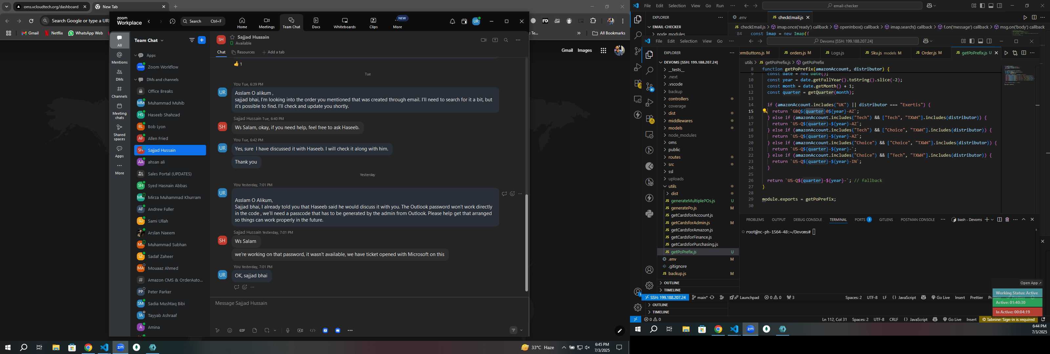Open Source Control with the 81 badge
This screenshot has height=354, width=1050.
click(x=649, y=87)
